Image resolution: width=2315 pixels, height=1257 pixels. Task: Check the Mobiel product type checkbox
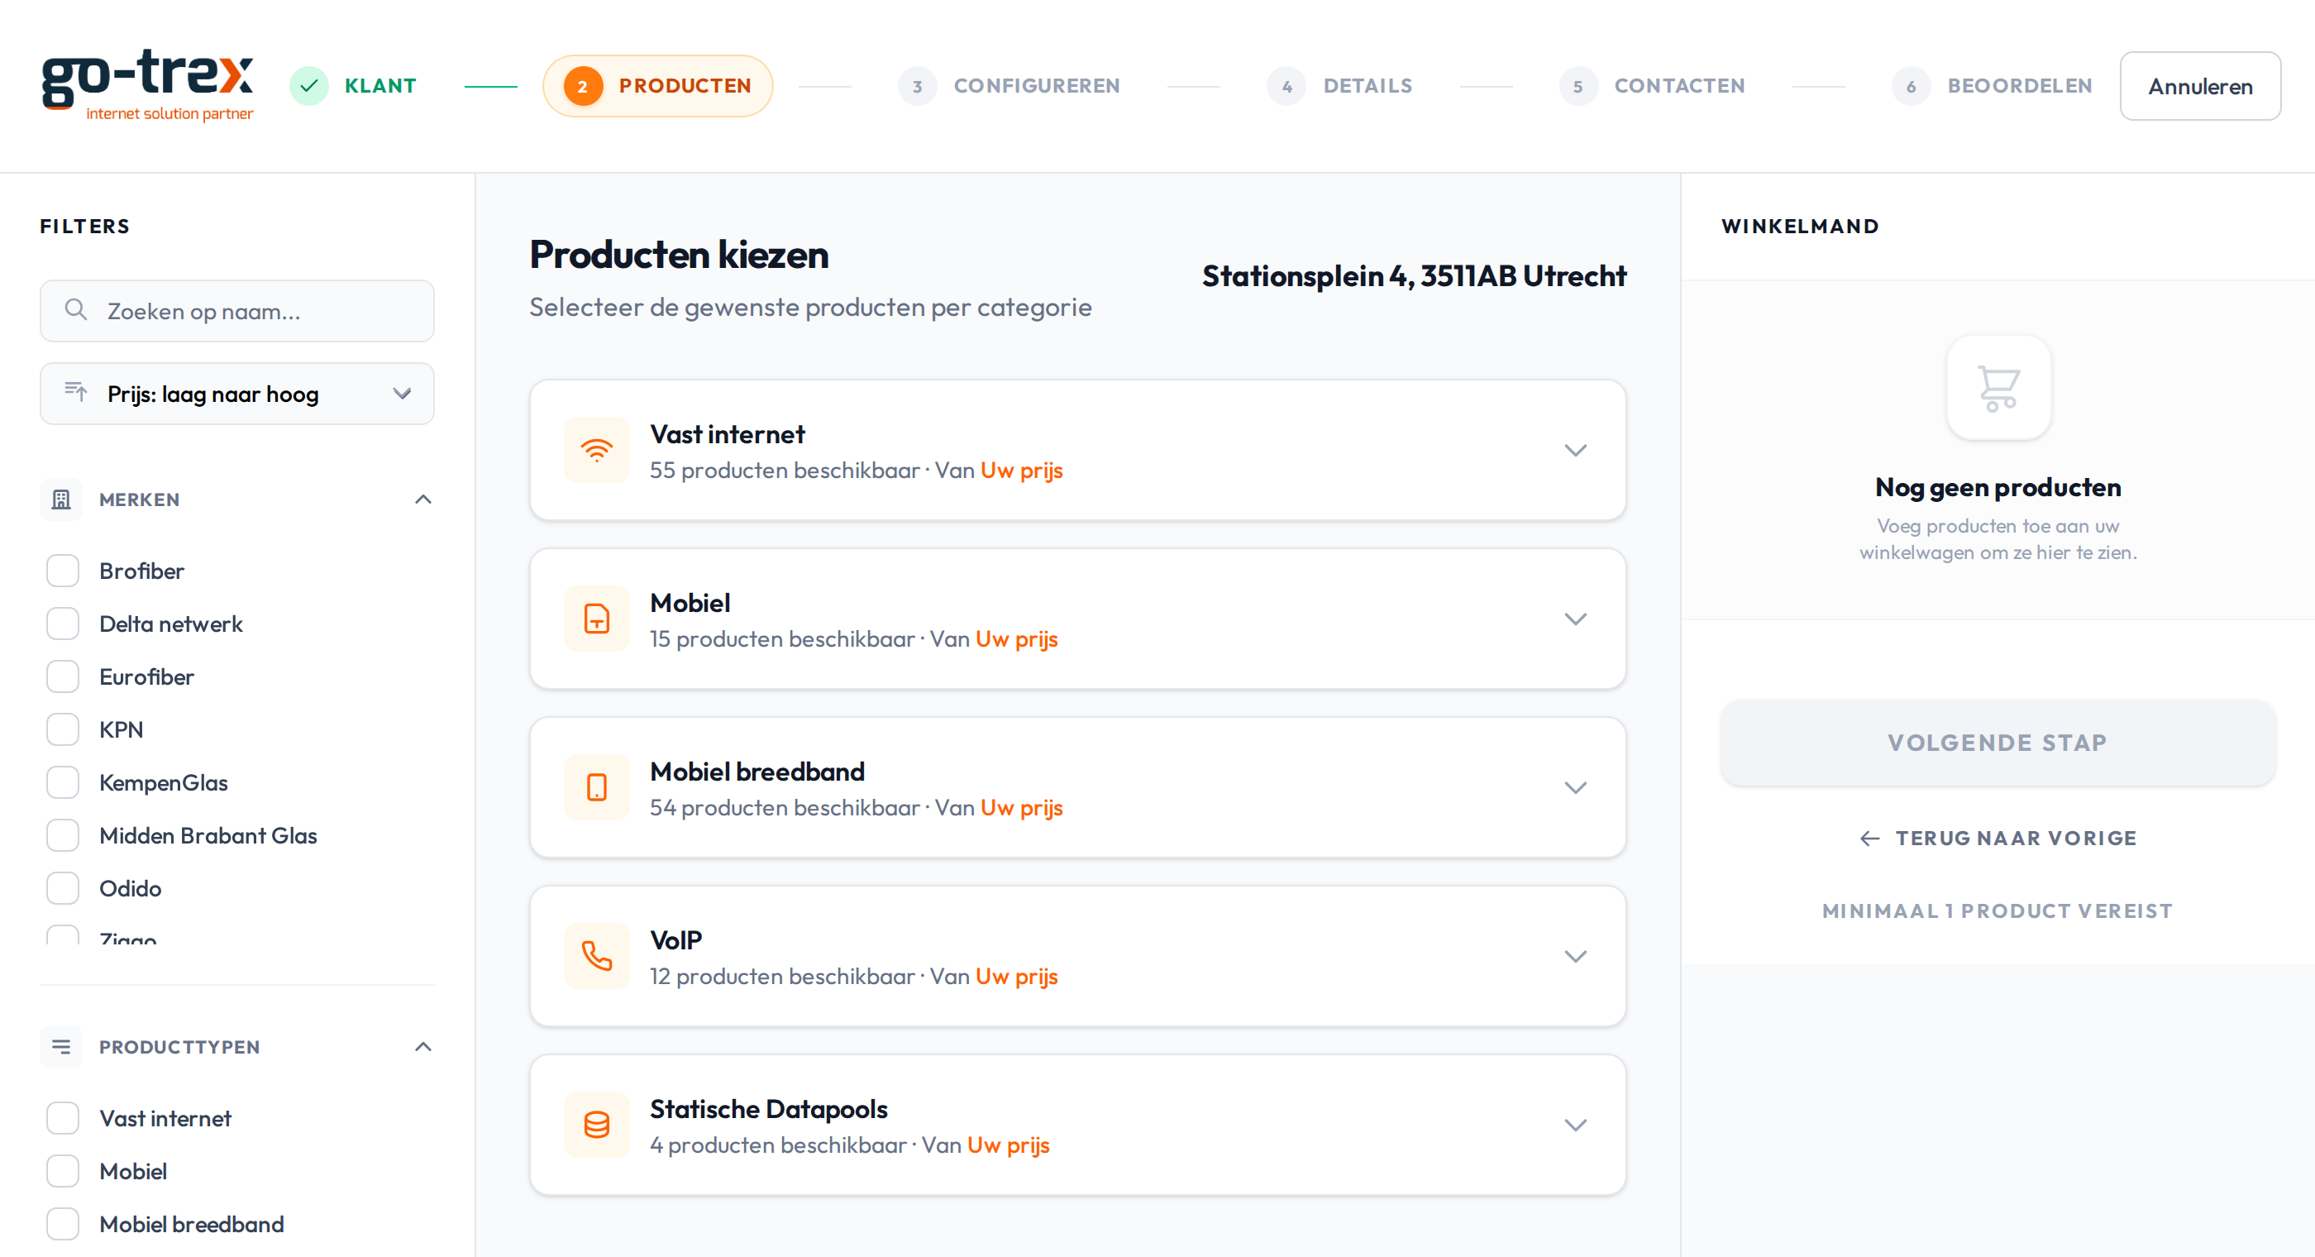click(x=63, y=1172)
